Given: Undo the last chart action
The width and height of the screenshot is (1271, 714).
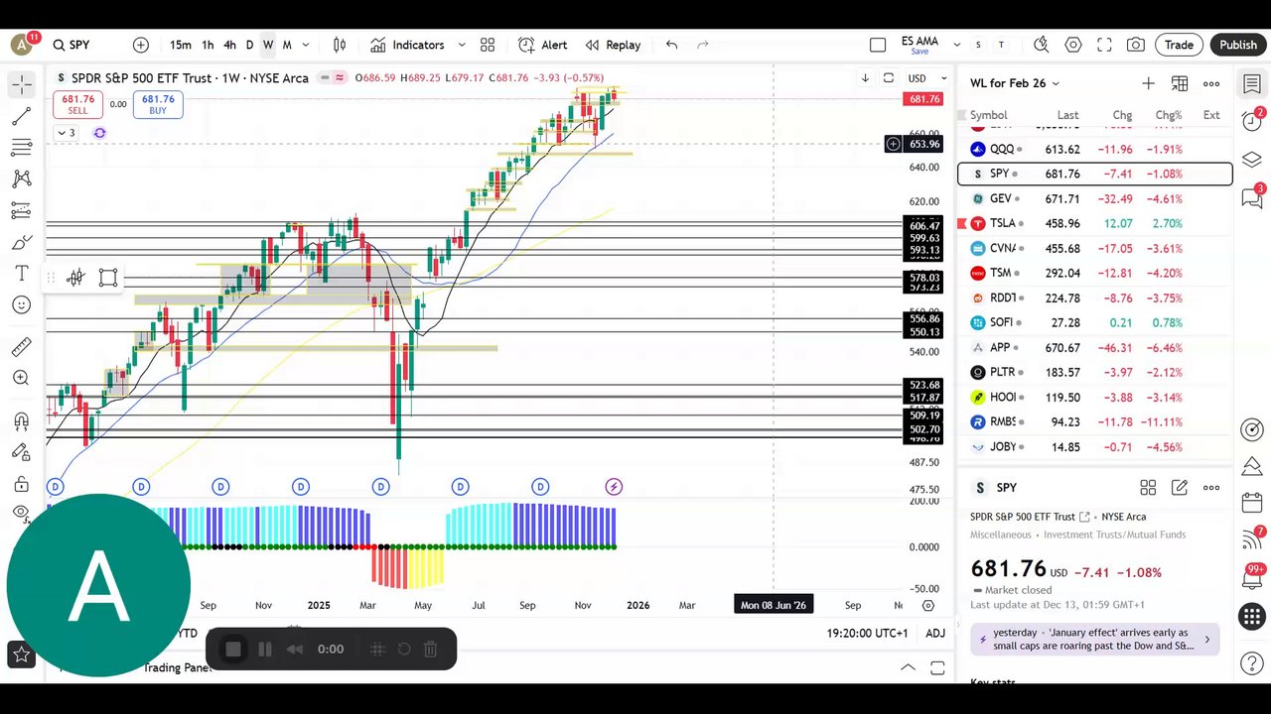Looking at the screenshot, I should pyautogui.click(x=672, y=45).
